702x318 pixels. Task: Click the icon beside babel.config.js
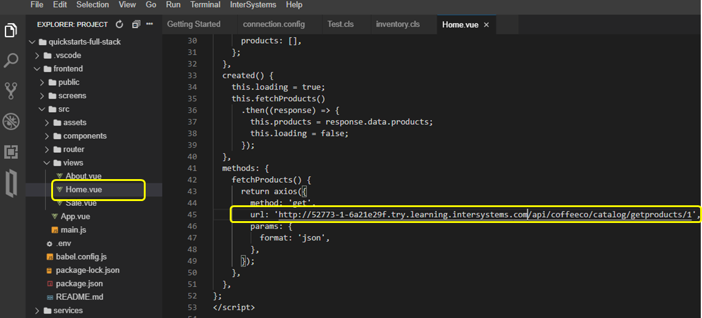coord(50,257)
